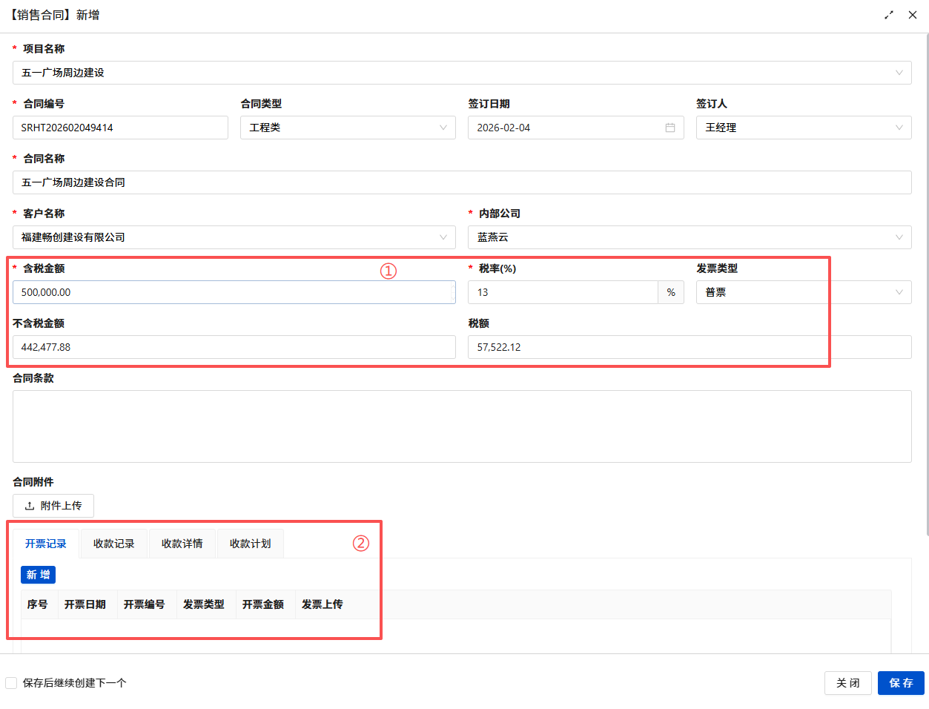This screenshot has width=929, height=709.
Task: Toggle 保存后继续创建下一个 checkbox
Action: 11,683
